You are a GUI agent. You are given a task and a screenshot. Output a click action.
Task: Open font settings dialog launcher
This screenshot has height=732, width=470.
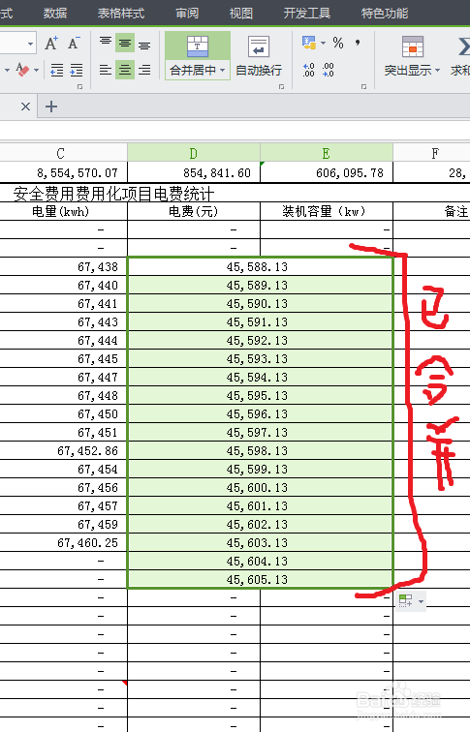tap(79, 87)
